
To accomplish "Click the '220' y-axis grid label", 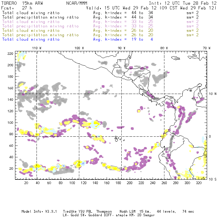I will (x=10, y=54).
